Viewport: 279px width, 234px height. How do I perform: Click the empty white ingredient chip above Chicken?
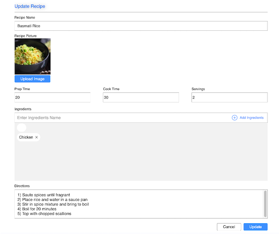22,128
